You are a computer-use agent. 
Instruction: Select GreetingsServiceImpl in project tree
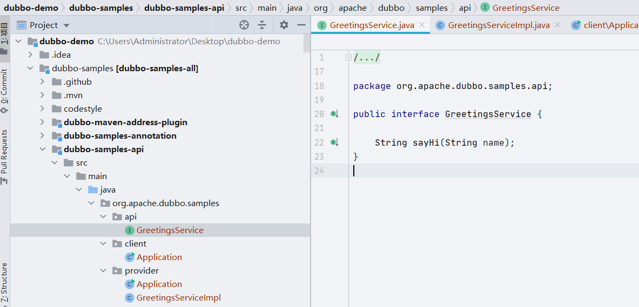[160, 297]
